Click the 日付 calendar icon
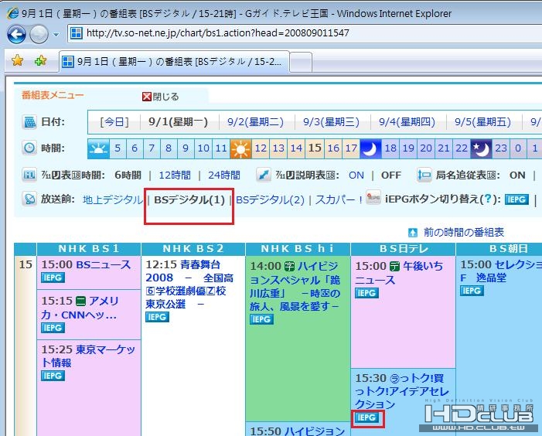This screenshot has height=436, width=542. pyautogui.click(x=29, y=122)
